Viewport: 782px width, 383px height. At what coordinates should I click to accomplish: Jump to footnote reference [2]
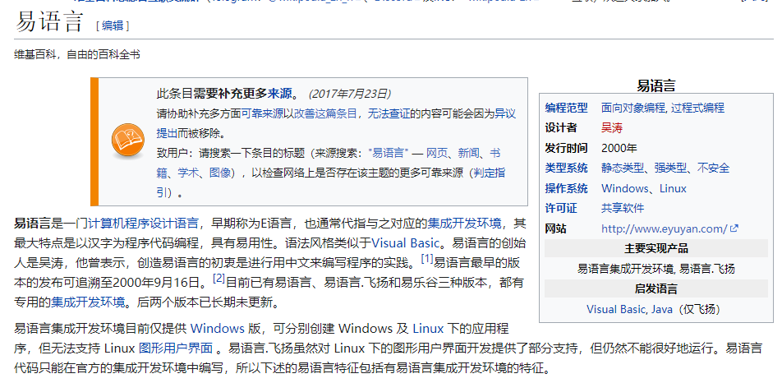coord(219,279)
